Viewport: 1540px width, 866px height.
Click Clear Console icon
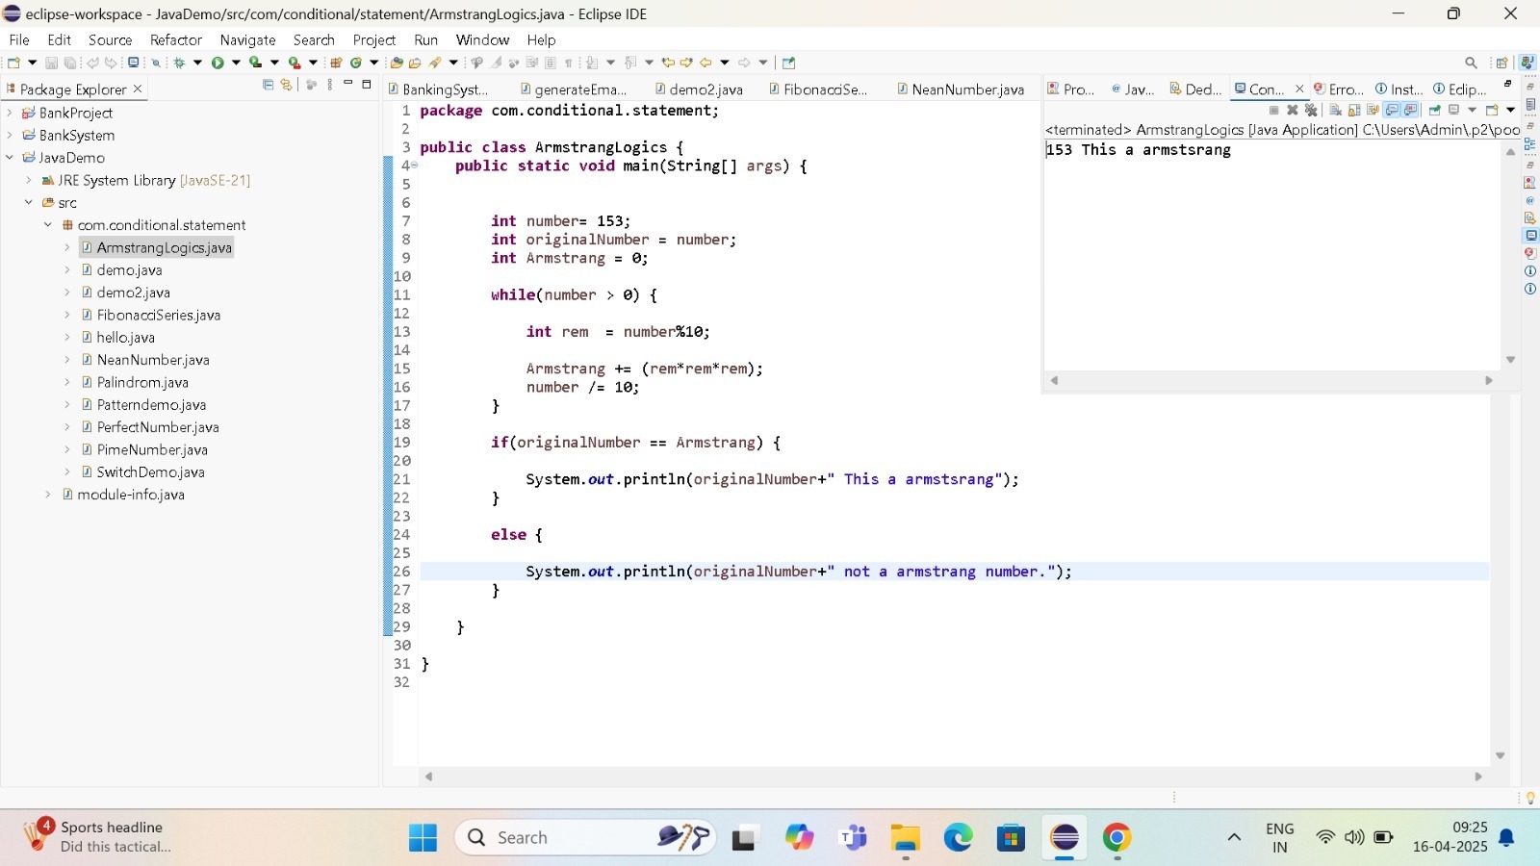(1335, 110)
